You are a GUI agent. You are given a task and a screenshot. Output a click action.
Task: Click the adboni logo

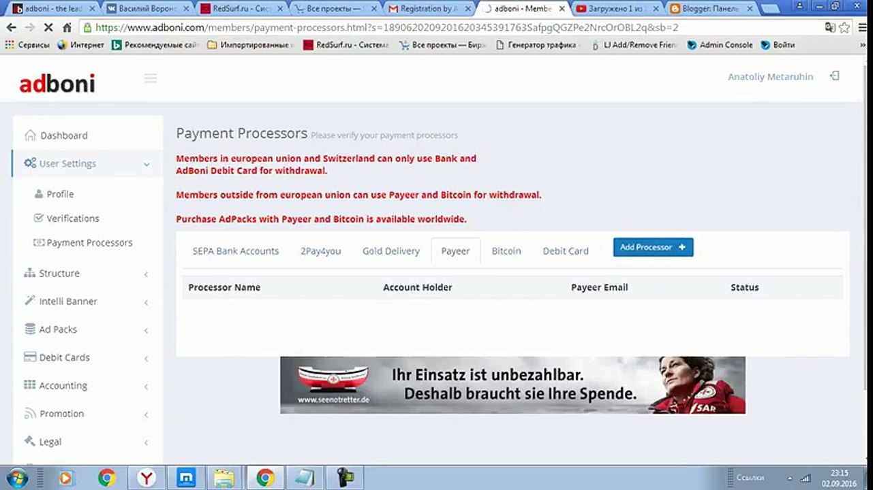click(57, 84)
